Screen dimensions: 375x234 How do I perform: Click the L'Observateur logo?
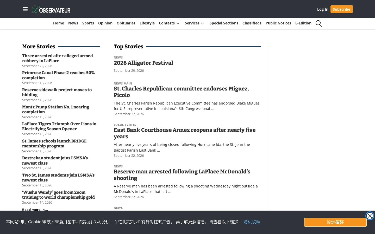[51, 9]
